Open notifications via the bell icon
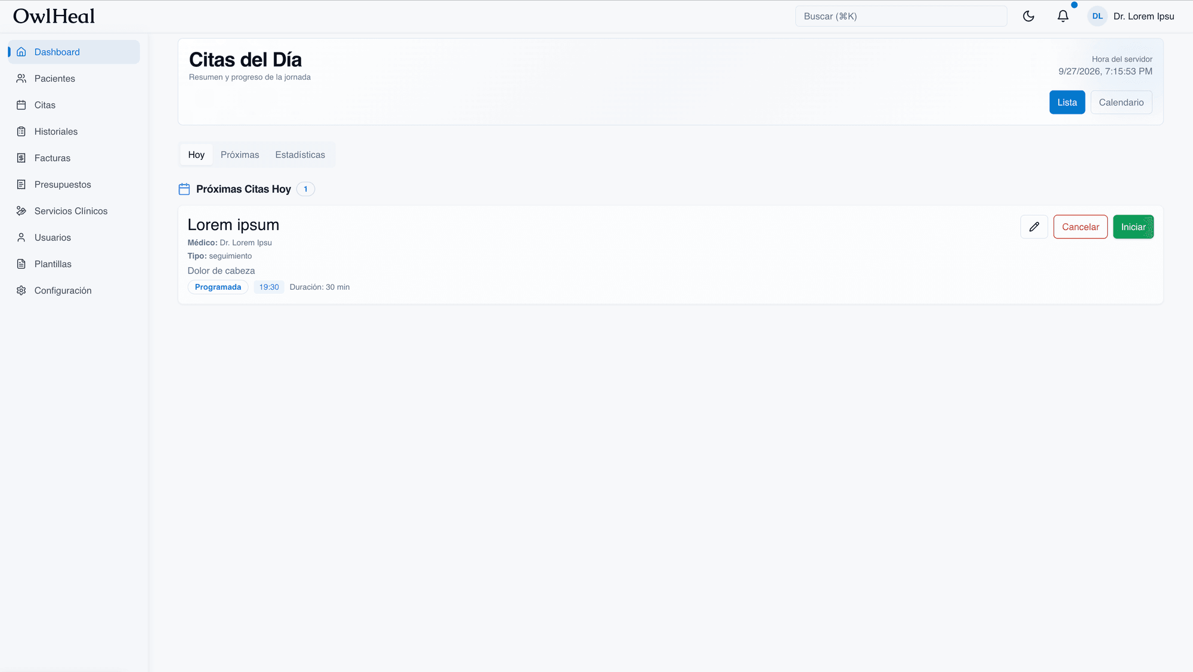Screen dimensions: 1193x672 pyautogui.click(x=1063, y=16)
